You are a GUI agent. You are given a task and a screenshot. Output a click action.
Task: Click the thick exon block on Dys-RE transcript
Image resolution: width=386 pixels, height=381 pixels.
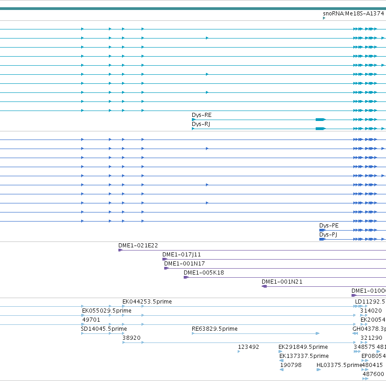pyautogui.click(x=321, y=120)
